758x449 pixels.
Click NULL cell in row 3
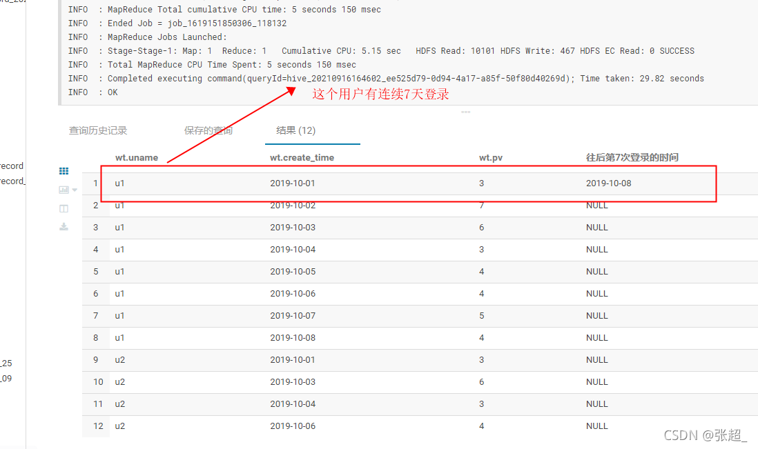pyautogui.click(x=596, y=228)
